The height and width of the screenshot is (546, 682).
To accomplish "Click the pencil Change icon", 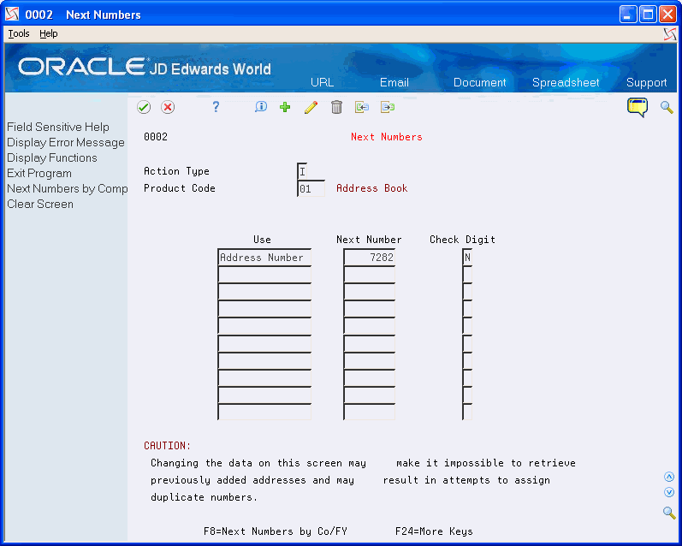I will point(311,107).
